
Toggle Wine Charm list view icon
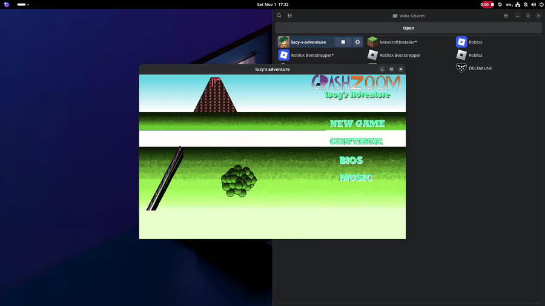point(289,16)
